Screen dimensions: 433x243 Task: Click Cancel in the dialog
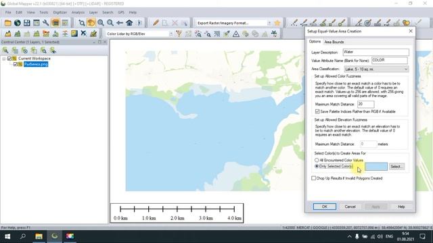[350, 207]
